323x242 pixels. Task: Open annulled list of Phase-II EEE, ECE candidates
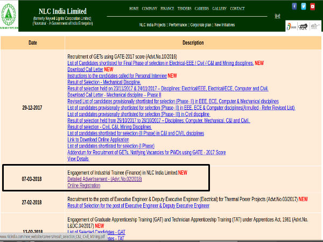coord(181,108)
